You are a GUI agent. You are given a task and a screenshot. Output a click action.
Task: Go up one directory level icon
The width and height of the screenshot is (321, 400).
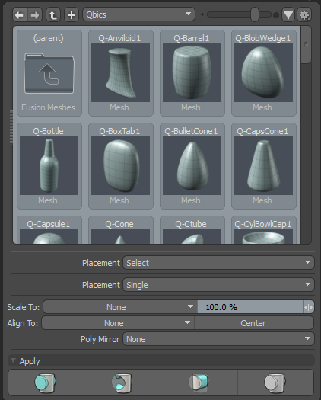(x=53, y=15)
